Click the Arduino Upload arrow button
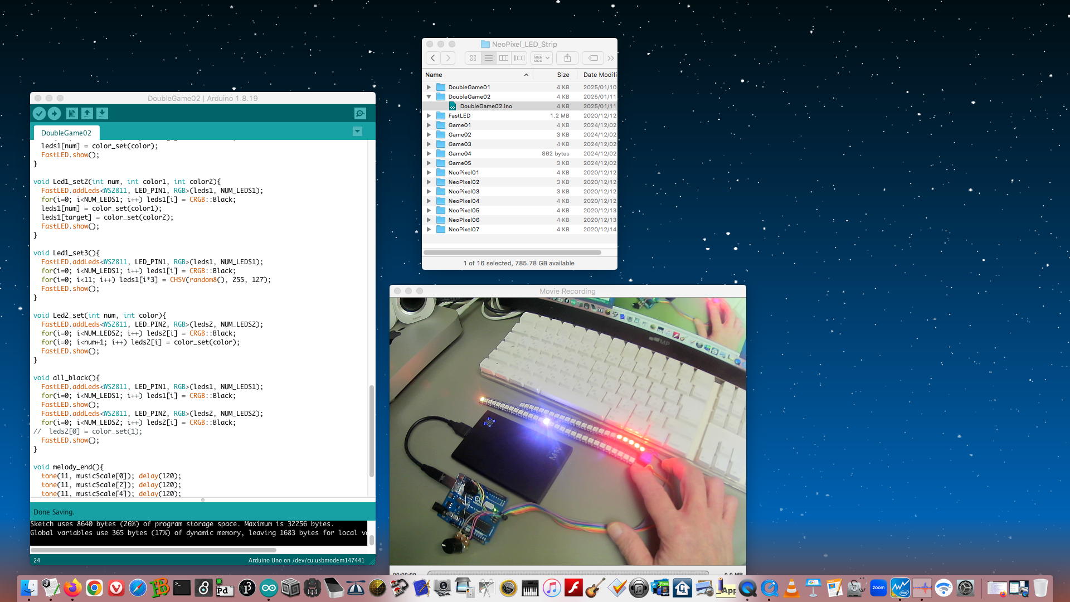1070x602 pixels. point(54,114)
